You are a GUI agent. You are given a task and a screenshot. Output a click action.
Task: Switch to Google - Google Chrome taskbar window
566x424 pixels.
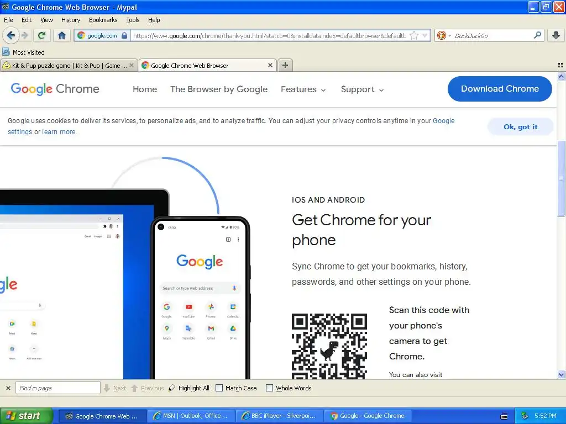pyautogui.click(x=368, y=416)
